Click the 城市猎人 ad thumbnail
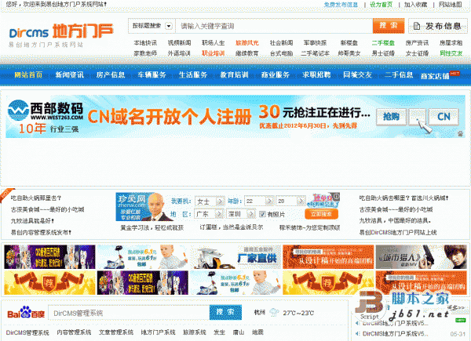 [x=420, y=256]
